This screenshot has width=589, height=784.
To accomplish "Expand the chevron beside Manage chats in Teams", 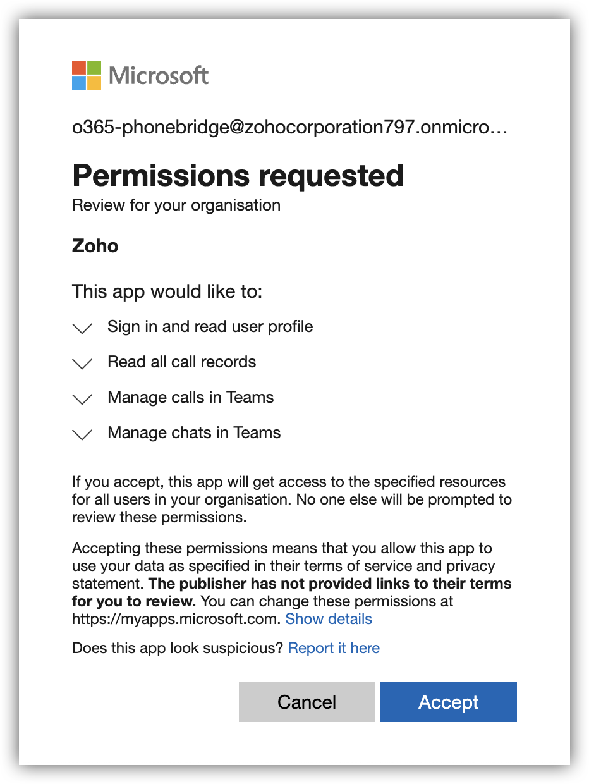I will coord(83,434).
